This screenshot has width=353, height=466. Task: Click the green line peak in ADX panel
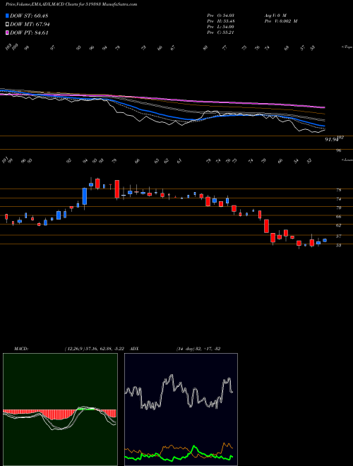[194, 446]
